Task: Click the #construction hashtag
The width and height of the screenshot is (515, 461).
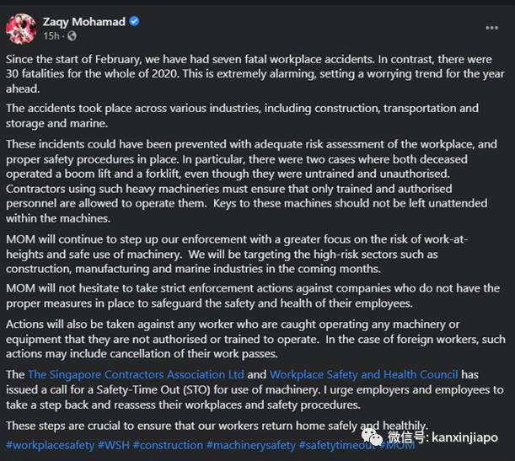Action: tap(173, 445)
